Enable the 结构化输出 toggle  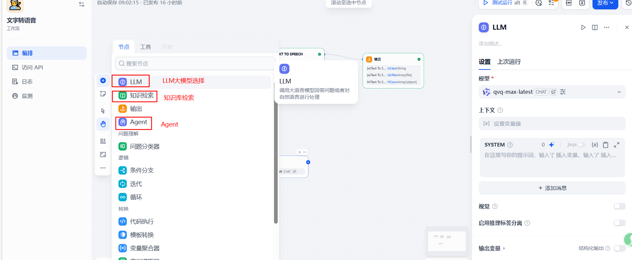tap(620, 248)
